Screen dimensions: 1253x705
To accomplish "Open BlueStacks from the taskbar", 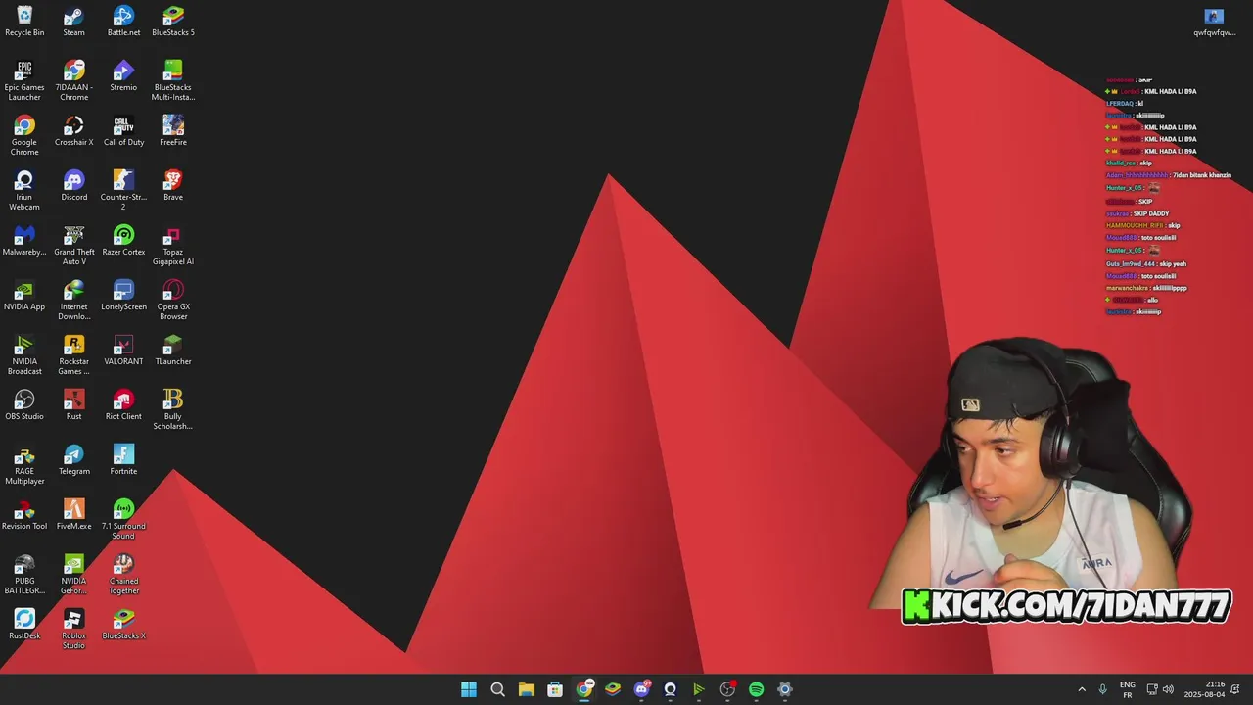I will [613, 689].
